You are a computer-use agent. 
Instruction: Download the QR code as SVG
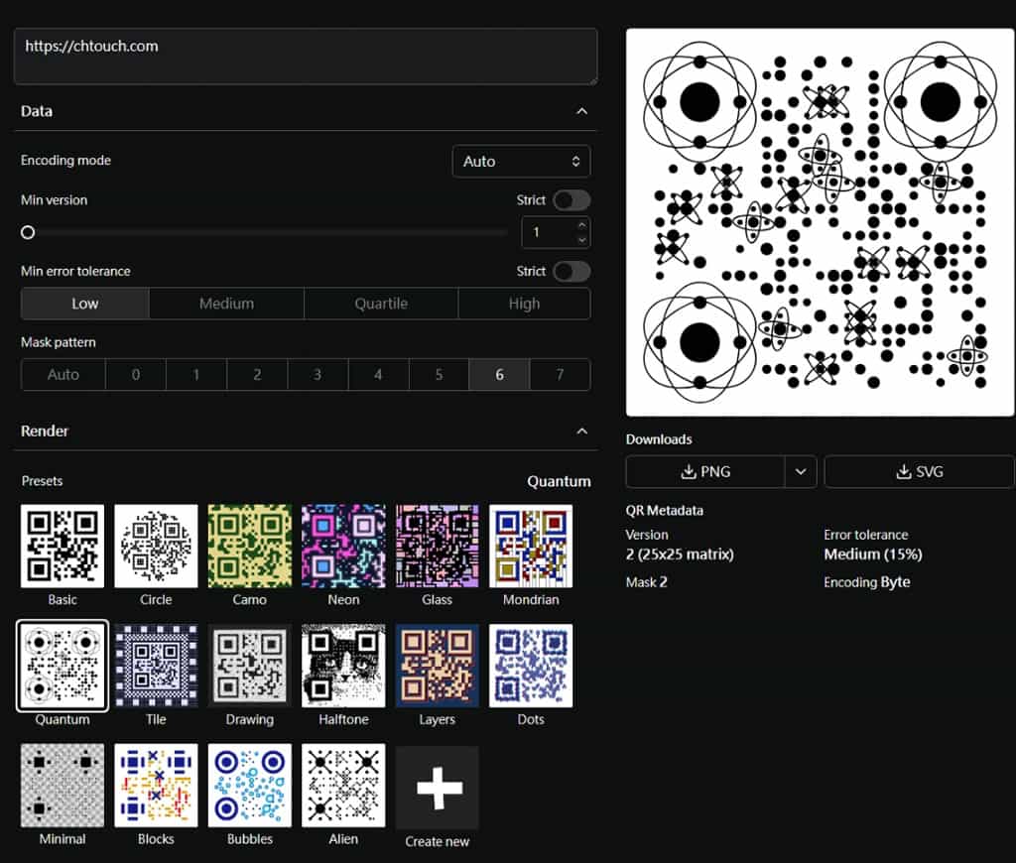tap(919, 471)
